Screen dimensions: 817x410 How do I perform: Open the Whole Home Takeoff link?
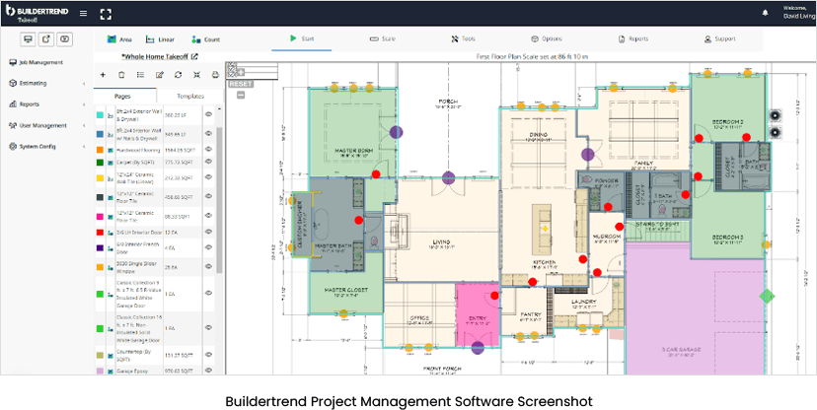pyautogui.click(x=160, y=56)
